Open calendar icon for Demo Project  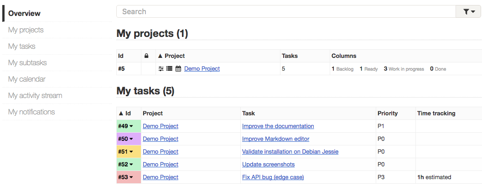[x=178, y=68]
